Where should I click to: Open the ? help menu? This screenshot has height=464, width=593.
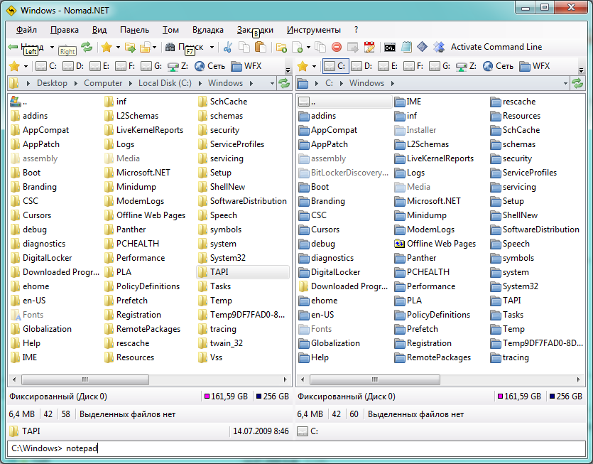(x=356, y=30)
